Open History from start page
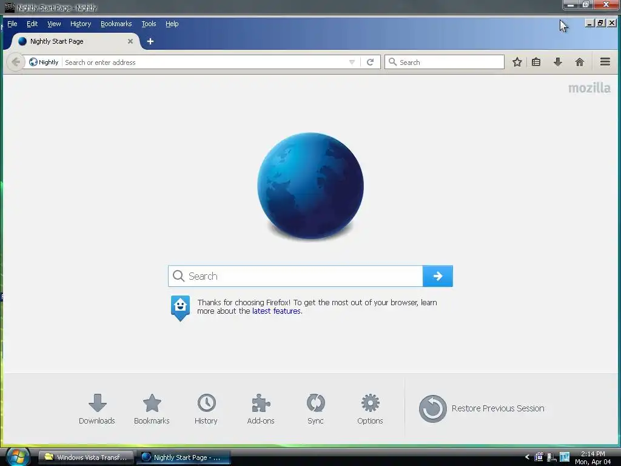This screenshot has height=466, width=621. (206, 409)
